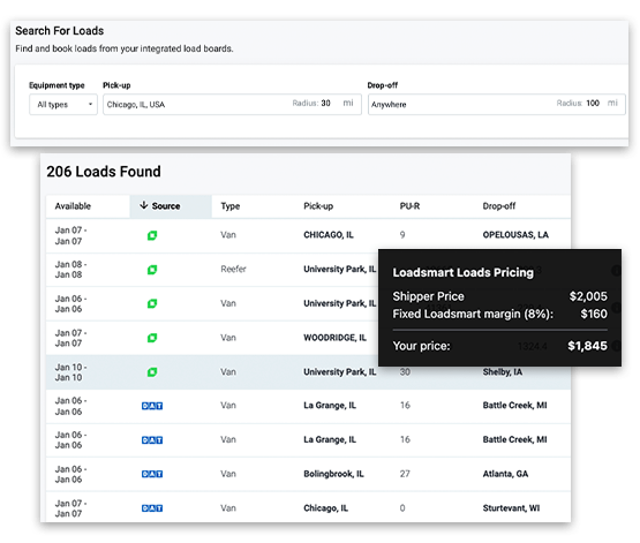
Task: Click Loadsmart icon in Reefer row
Action: click(x=152, y=270)
